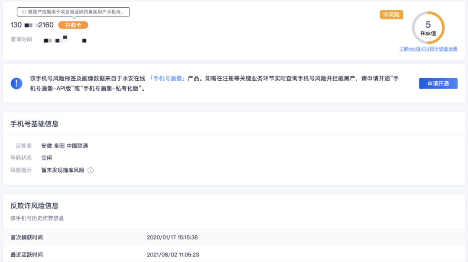
Task: Click the 中风险 risk badge
Action: [391, 15]
